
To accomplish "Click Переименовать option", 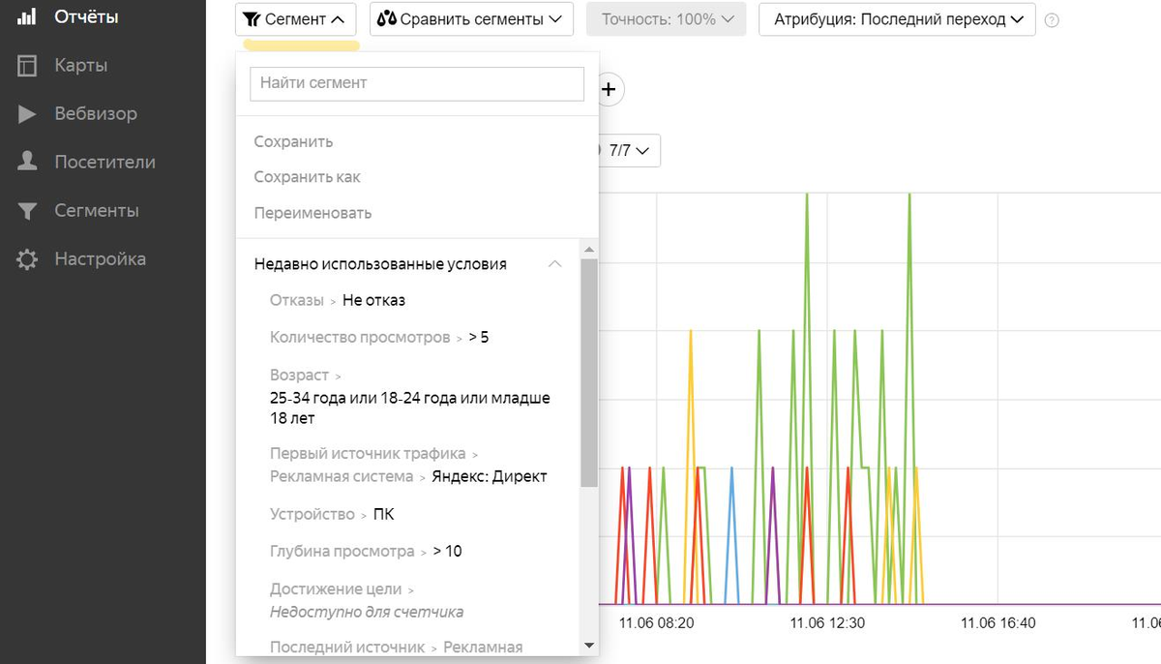I will (313, 213).
